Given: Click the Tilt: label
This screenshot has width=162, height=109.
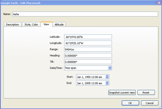Looking at the screenshot, I should coord(52,62).
